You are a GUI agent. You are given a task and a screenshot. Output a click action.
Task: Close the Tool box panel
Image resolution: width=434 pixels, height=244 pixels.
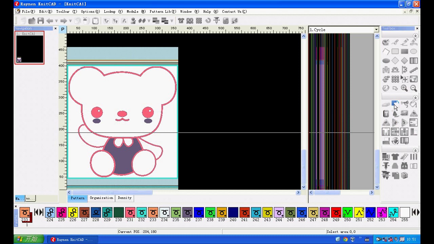417,28
